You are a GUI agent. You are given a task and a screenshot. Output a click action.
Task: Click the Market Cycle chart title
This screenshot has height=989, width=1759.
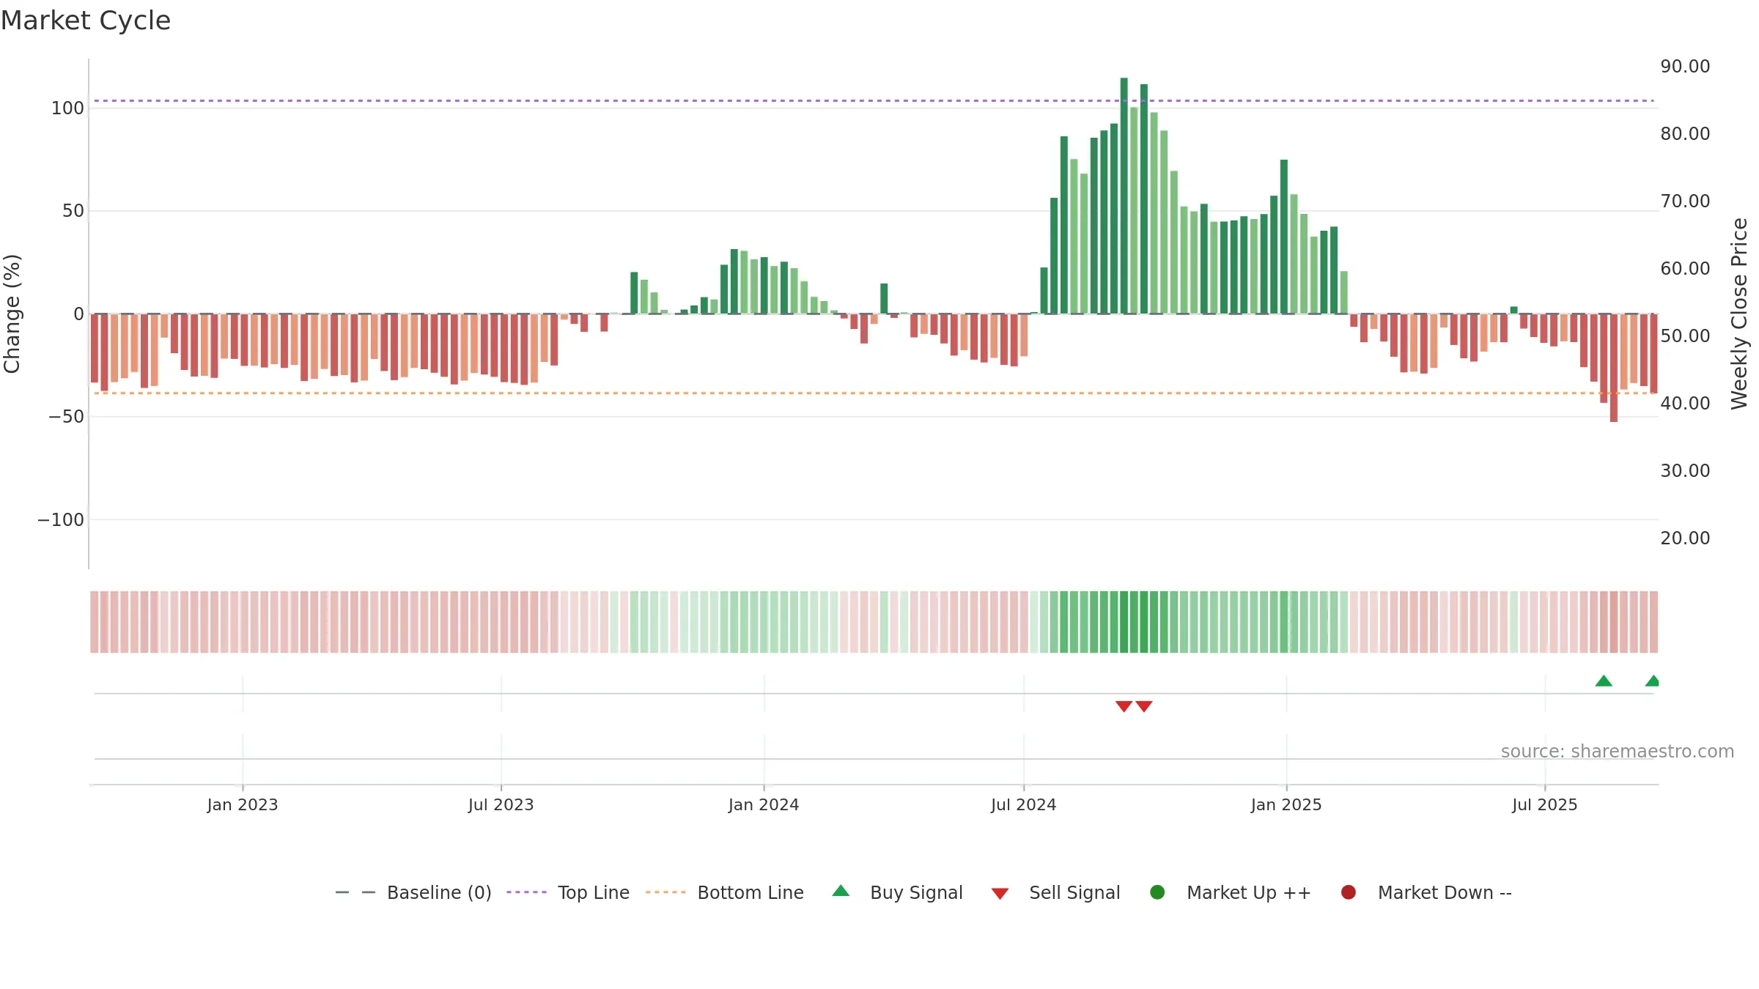coord(85,21)
